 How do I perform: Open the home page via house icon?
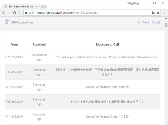pyautogui.click(x=20, y=13)
